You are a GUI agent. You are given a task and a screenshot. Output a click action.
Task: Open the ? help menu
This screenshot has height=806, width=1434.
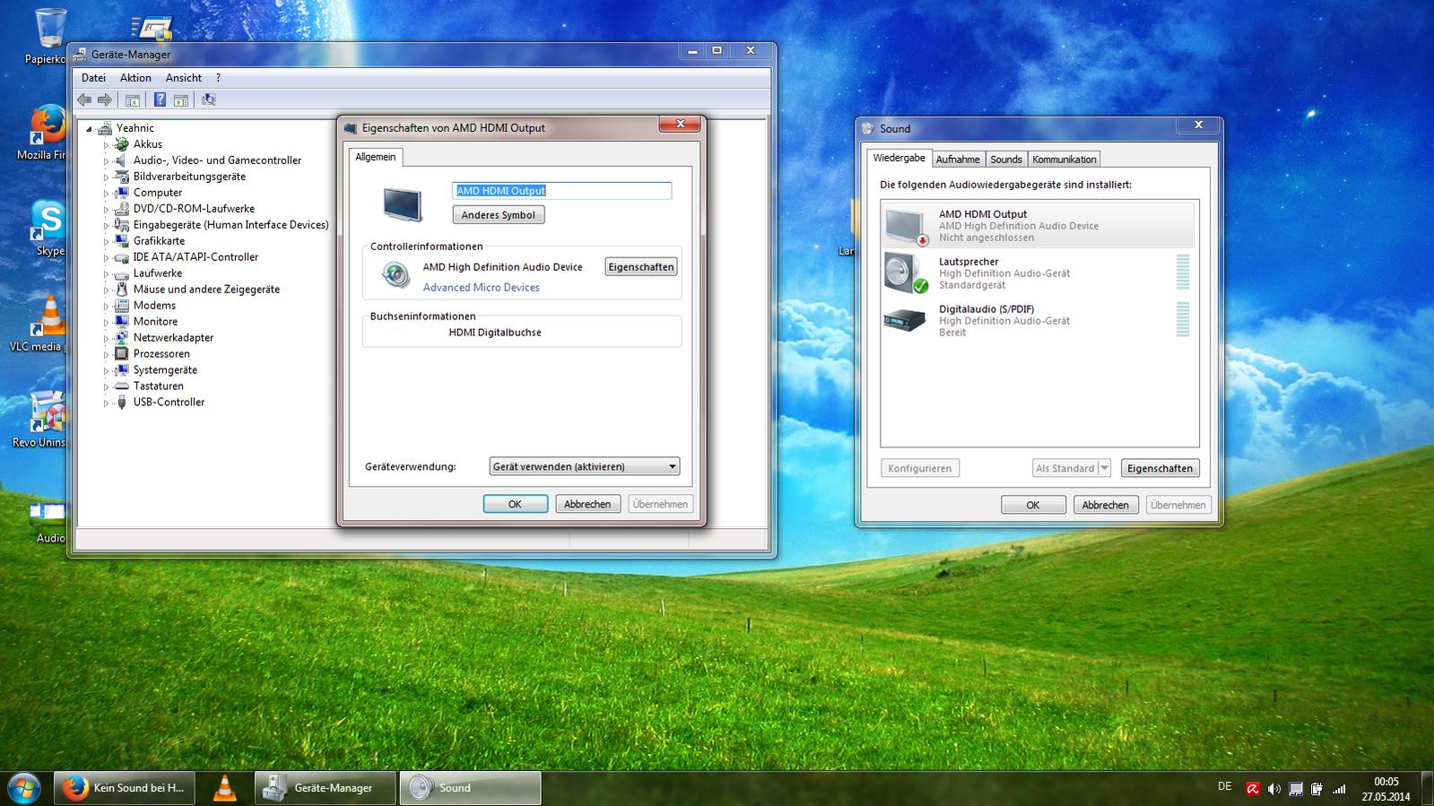[x=218, y=78]
